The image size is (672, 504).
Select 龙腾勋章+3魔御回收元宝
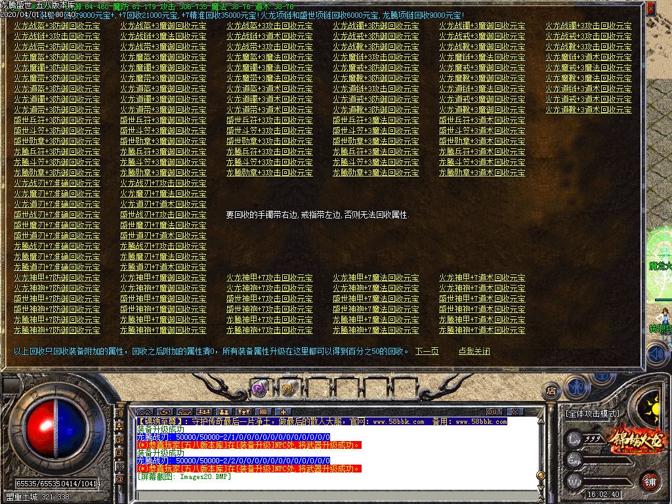coord(163,173)
